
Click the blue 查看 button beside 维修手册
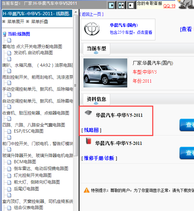point(187,153)
